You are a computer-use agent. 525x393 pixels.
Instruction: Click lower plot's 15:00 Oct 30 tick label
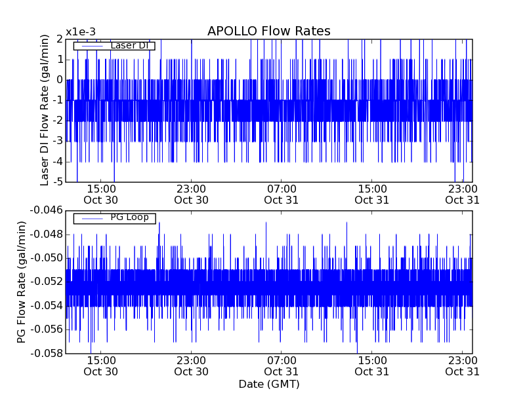point(100,365)
